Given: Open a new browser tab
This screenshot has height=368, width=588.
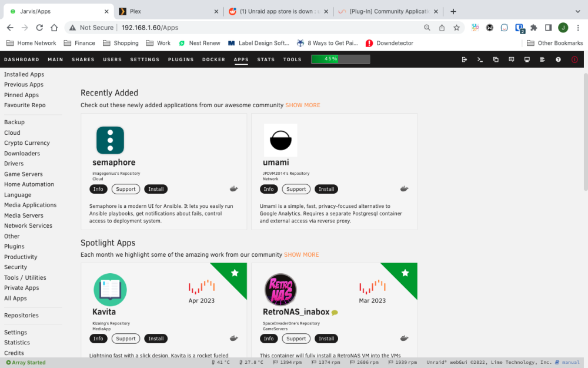Looking at the screenshot, I should (x=453, y=11).
